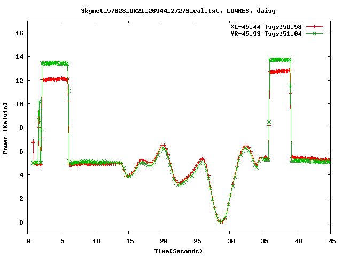Click the Time(Seconds) x-axis label
The image size is (342, 256).
tap(178, 251)
